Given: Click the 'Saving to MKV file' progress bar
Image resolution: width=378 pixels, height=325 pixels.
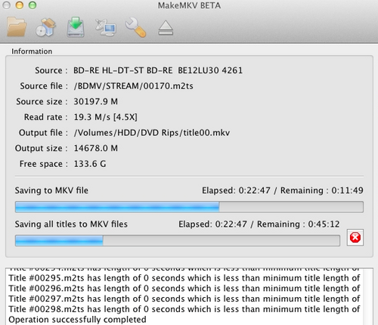Looking at the screenshot, I should (x=189, y=207).
